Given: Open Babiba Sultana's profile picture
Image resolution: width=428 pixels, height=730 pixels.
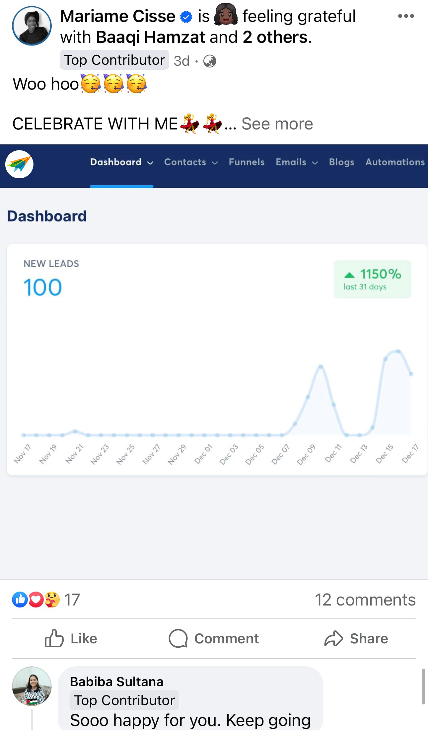Looking at the screenshot, I should 32,686.
